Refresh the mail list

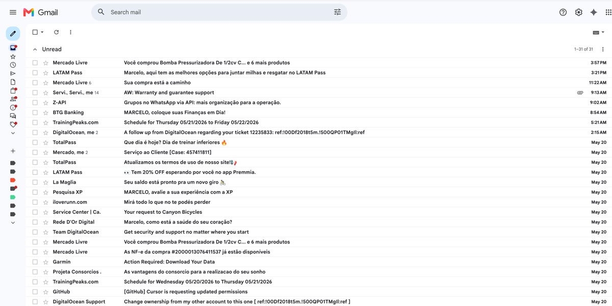click(56, 32)
